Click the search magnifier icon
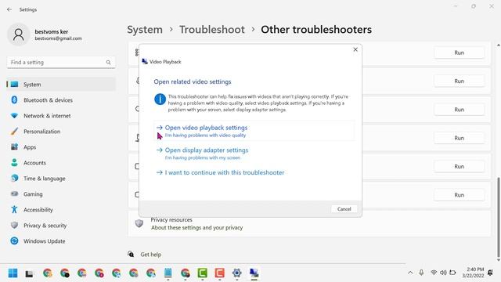This screenshot has width=501, height=282. tap(108, 63)
